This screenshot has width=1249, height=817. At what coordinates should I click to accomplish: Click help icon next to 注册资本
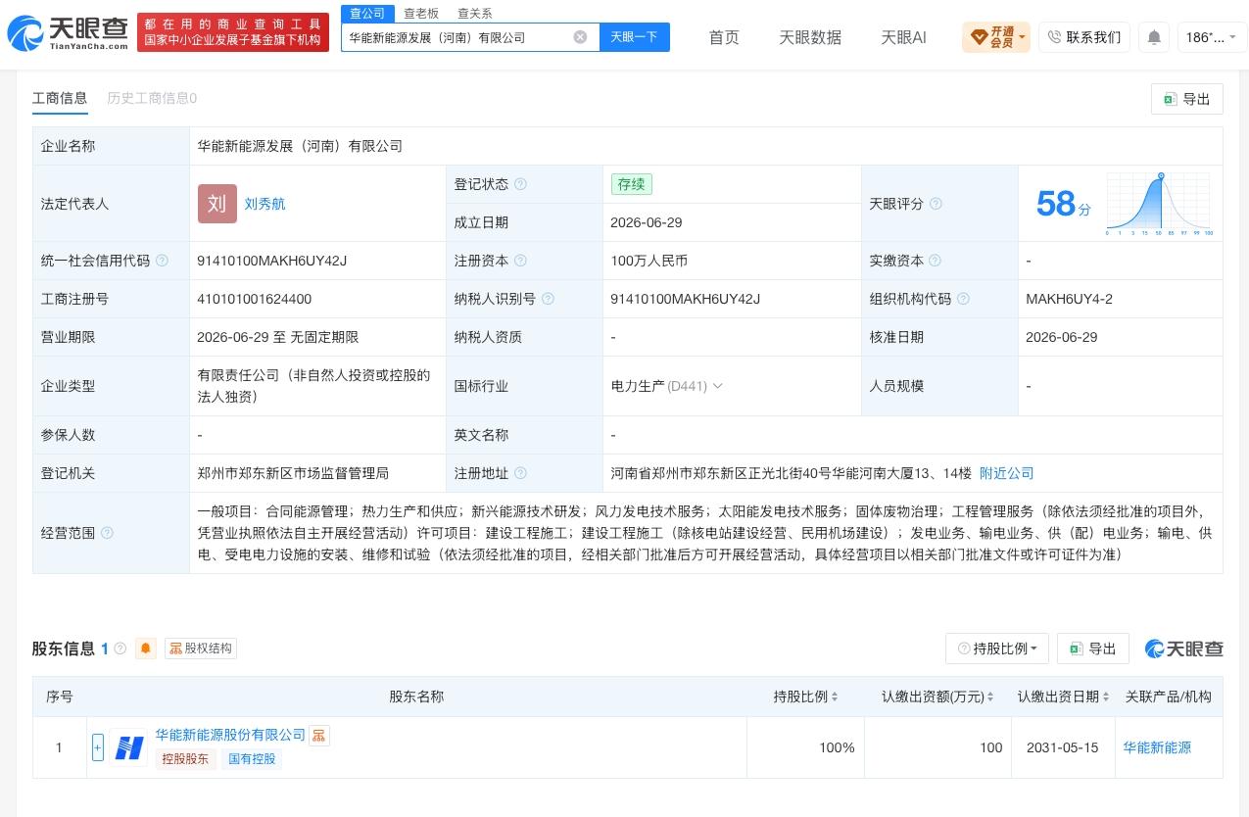pos(520,261)
